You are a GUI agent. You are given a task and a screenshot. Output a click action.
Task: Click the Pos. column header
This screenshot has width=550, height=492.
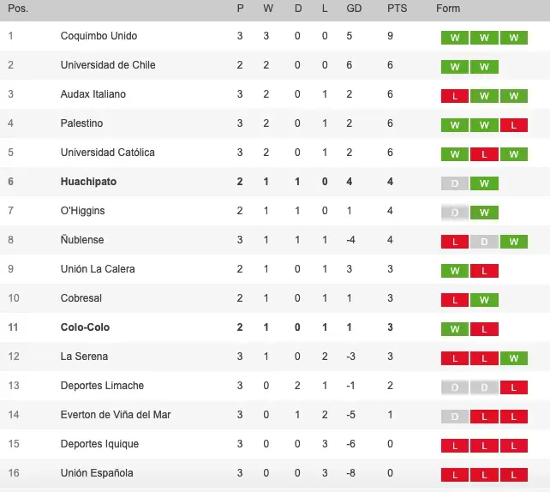[x=16, y=9]
